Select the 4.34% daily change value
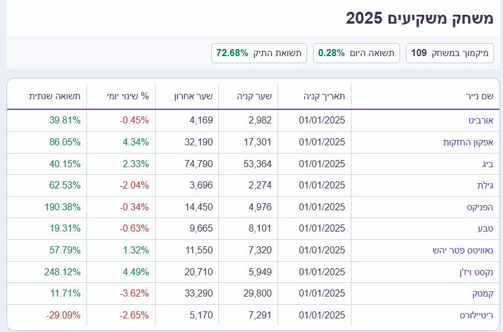The image size is (503, 332). (136, 142)
